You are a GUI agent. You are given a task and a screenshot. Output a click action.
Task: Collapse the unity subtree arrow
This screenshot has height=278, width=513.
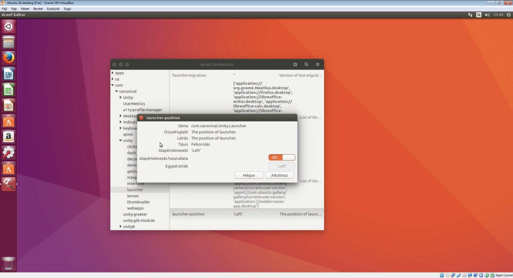click(120, 140)
